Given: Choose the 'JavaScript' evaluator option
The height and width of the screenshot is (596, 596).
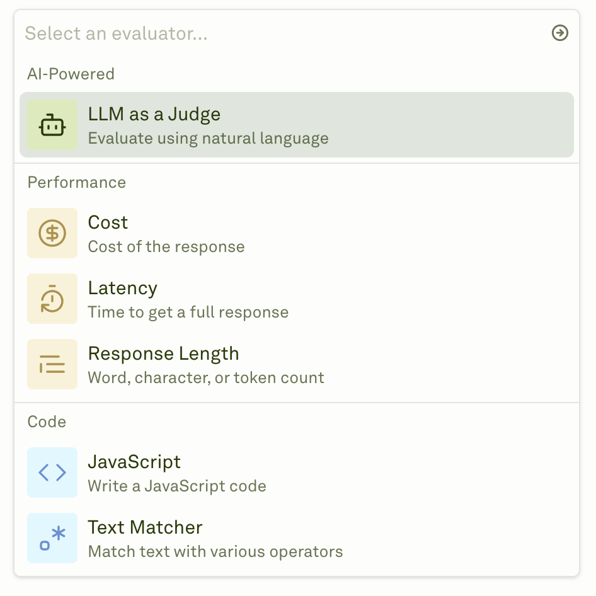Looking at the screenshot, I should (297, 473).
